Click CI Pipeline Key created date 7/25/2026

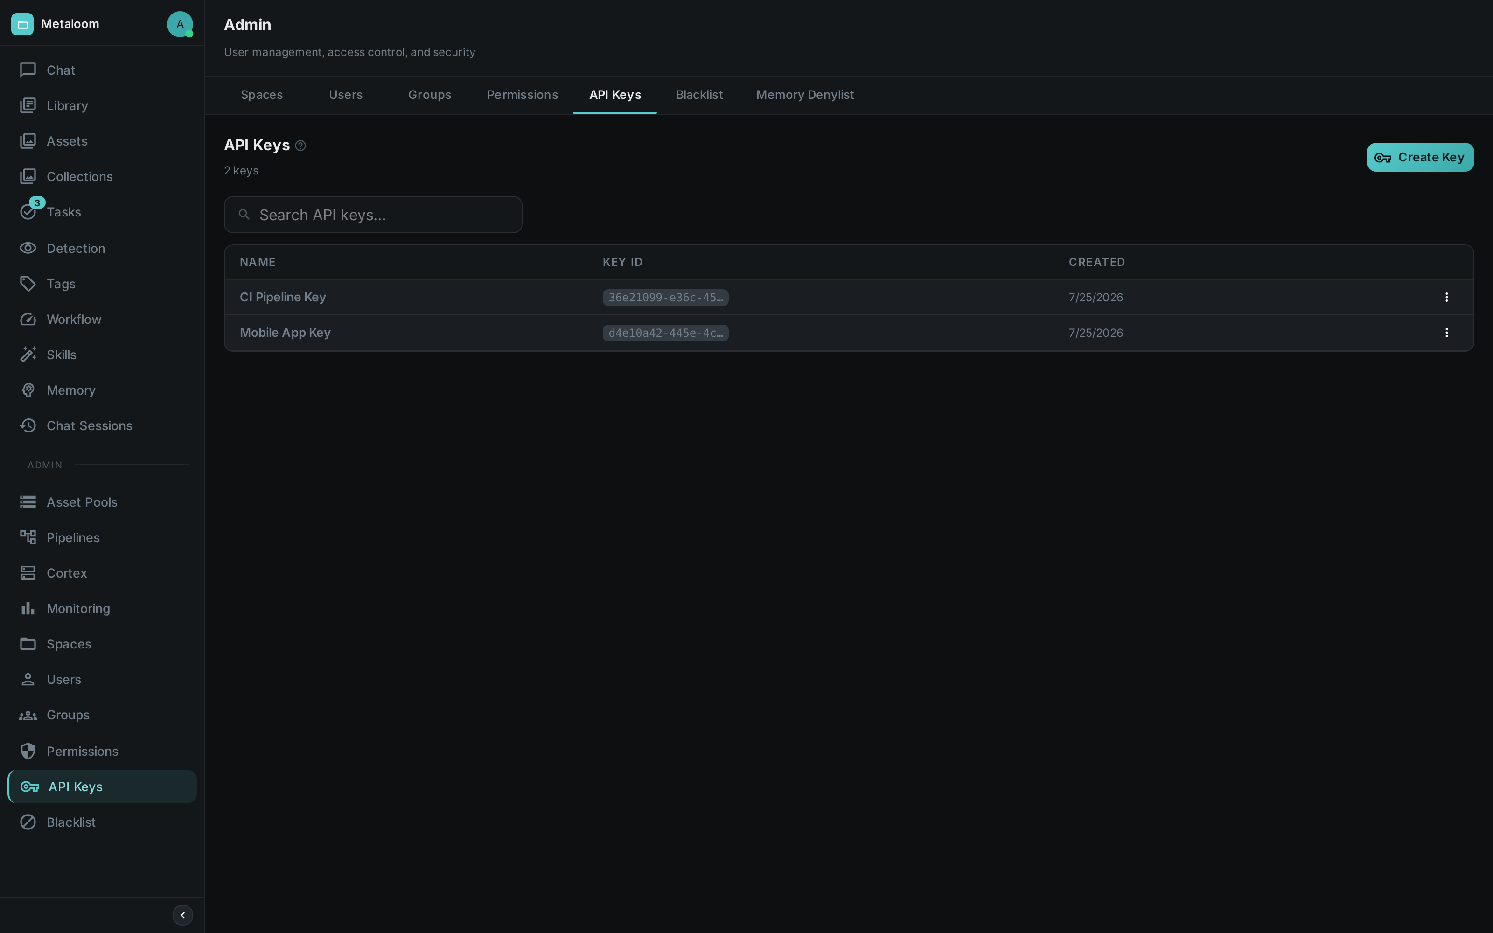pos(1095,298)
